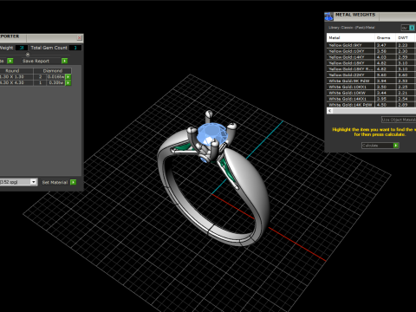416x312 pixels.
Task: Select the White Gold 10KW row
Action: point(371,93)
